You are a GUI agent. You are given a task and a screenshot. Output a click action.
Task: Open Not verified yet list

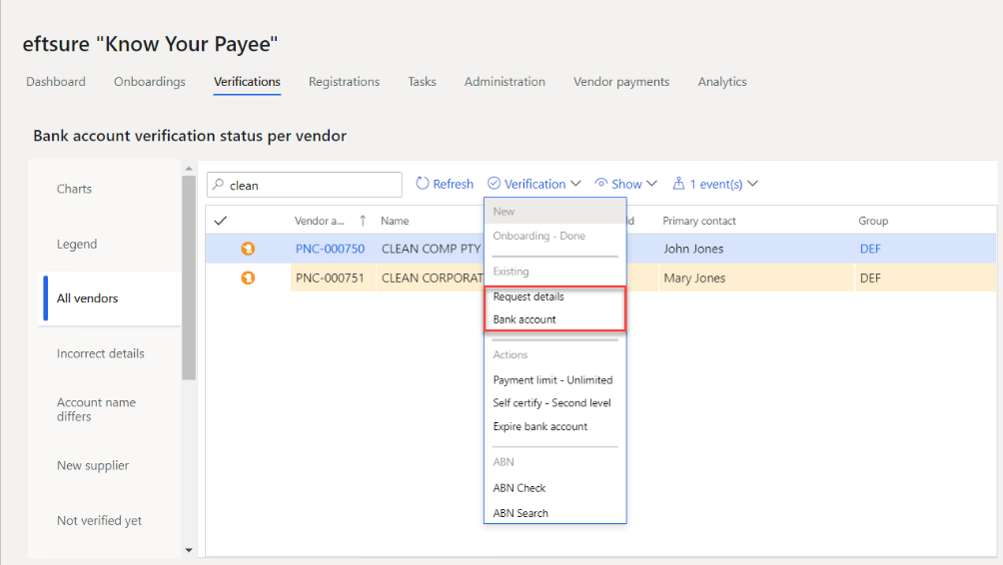[x=99, y=520]
